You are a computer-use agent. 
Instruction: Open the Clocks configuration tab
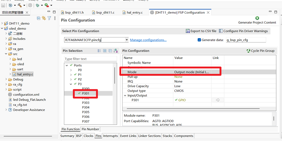click(x=88, y=136)
